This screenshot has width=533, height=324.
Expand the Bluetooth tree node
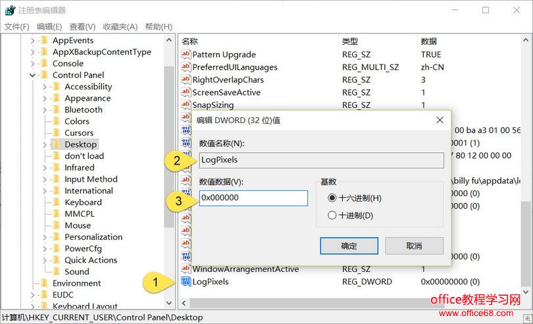[x=45, y=110]
